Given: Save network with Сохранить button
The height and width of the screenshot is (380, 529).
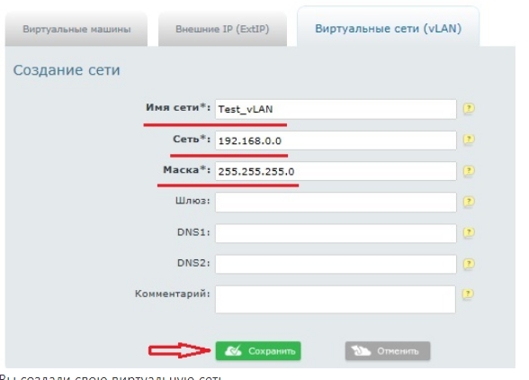Looking at the screenshot, I should click(x=258, y=351).
